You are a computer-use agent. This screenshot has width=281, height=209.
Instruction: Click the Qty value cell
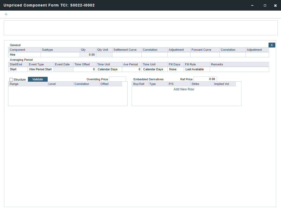point(88,55)
